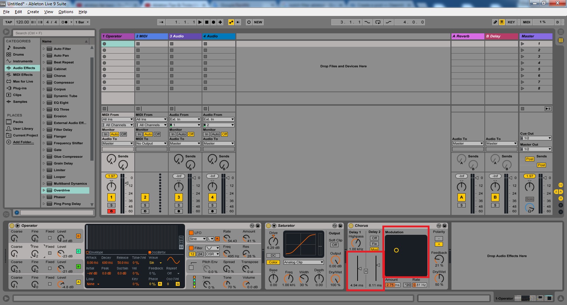The image size is (567, 305).
Task: Click the MIDI Arrangement Overdub plus icon
Action: (x=220, y=22)
